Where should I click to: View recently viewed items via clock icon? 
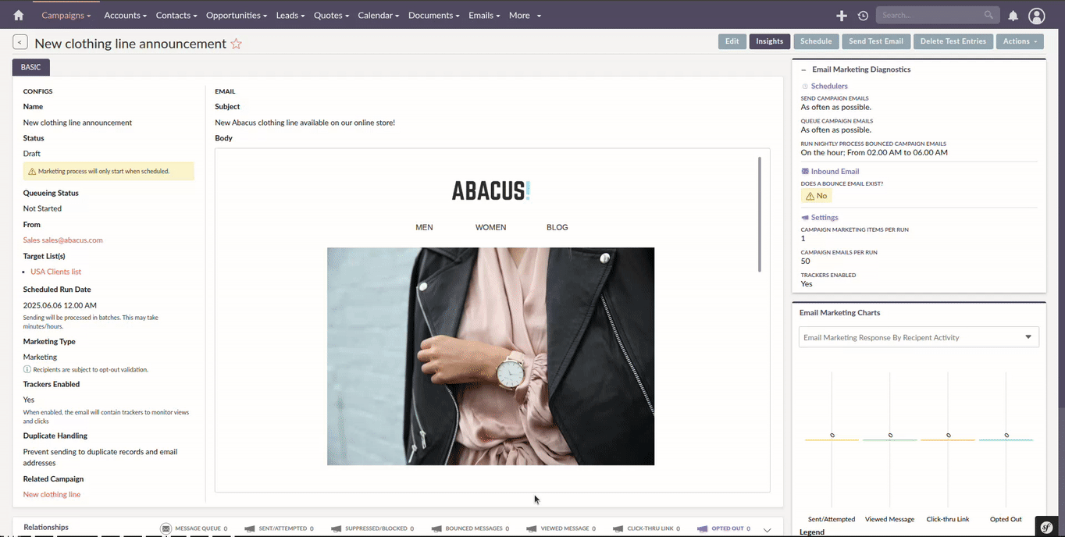(863, 15)
